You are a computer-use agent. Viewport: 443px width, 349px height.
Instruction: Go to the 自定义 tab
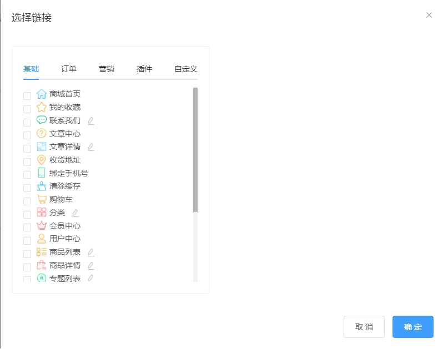(186, 69)
